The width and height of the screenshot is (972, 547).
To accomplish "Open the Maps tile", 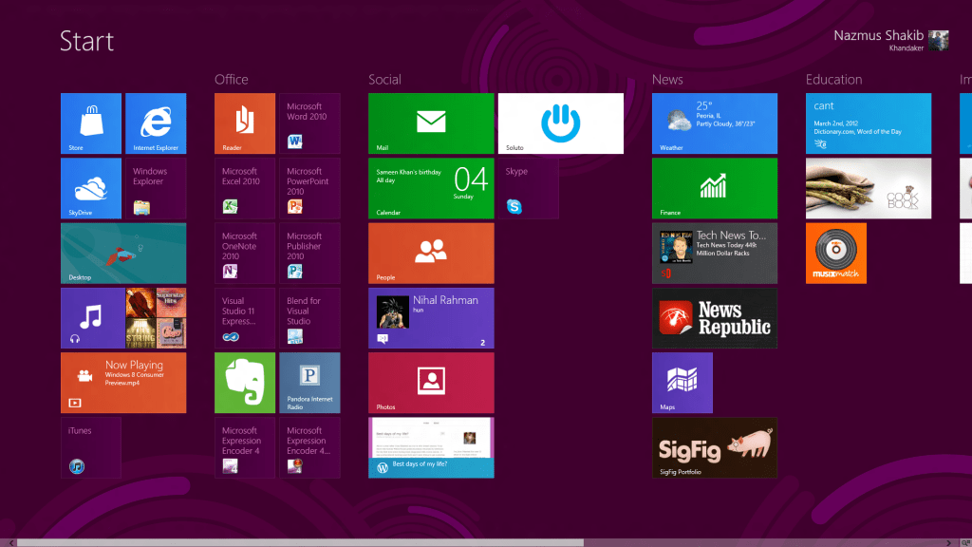I will click(x=682, y=383).
